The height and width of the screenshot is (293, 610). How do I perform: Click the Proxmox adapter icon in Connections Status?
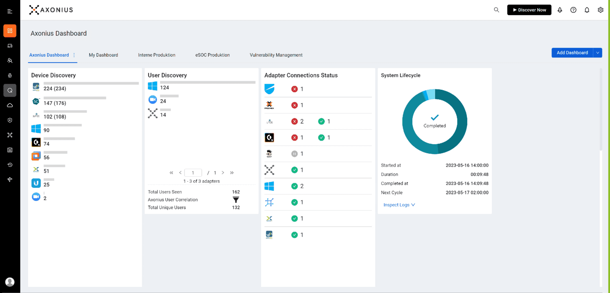[x=269, y=105]
